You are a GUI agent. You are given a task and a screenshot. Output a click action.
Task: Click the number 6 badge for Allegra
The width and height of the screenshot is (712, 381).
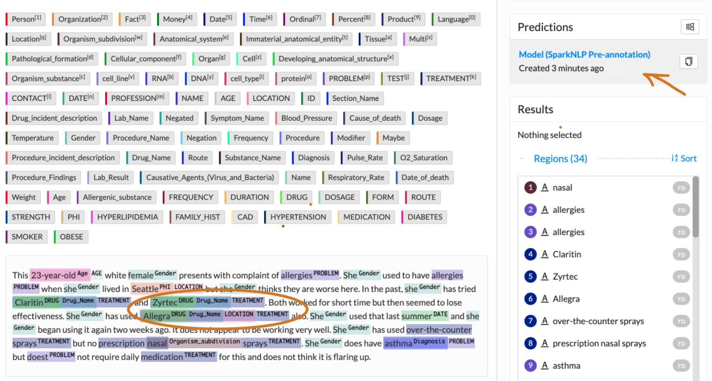531,299
